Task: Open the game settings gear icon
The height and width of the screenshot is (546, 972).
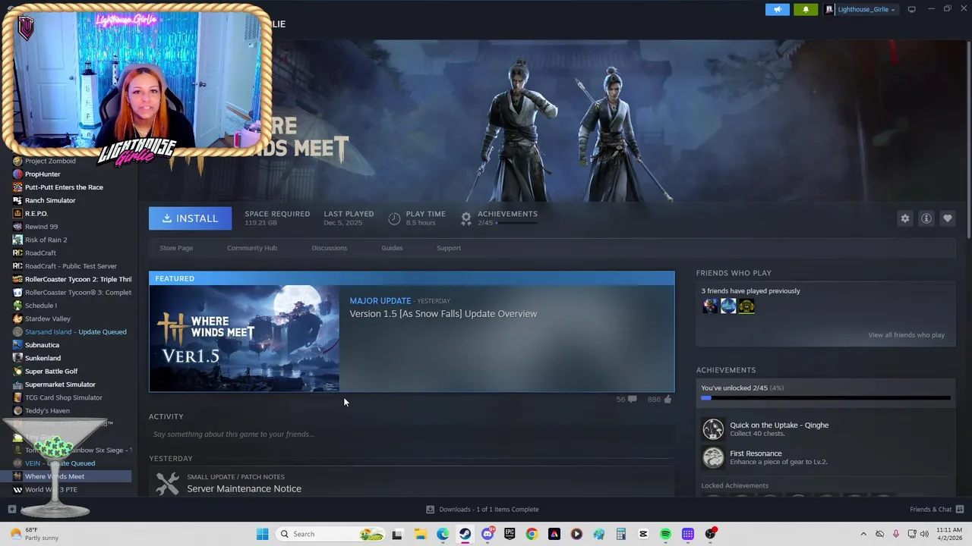Action: (x=904, y=218)
